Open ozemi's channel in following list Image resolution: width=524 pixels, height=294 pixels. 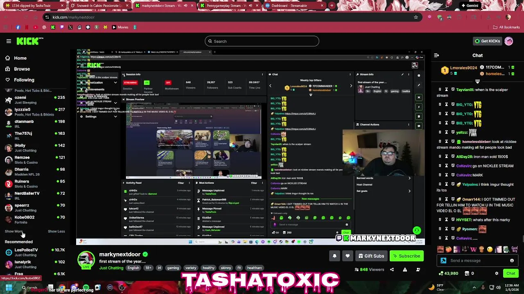[34, 100]
